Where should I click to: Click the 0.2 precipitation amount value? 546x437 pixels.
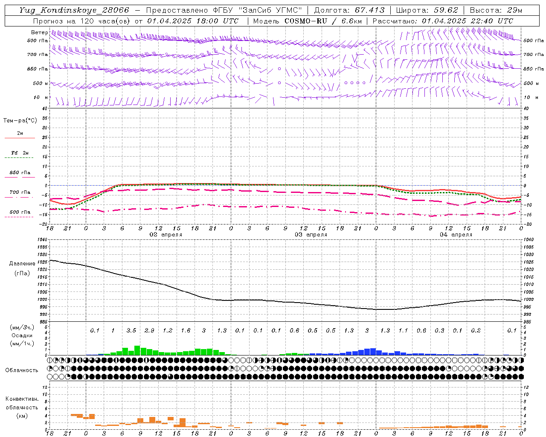tap(476, 331)
